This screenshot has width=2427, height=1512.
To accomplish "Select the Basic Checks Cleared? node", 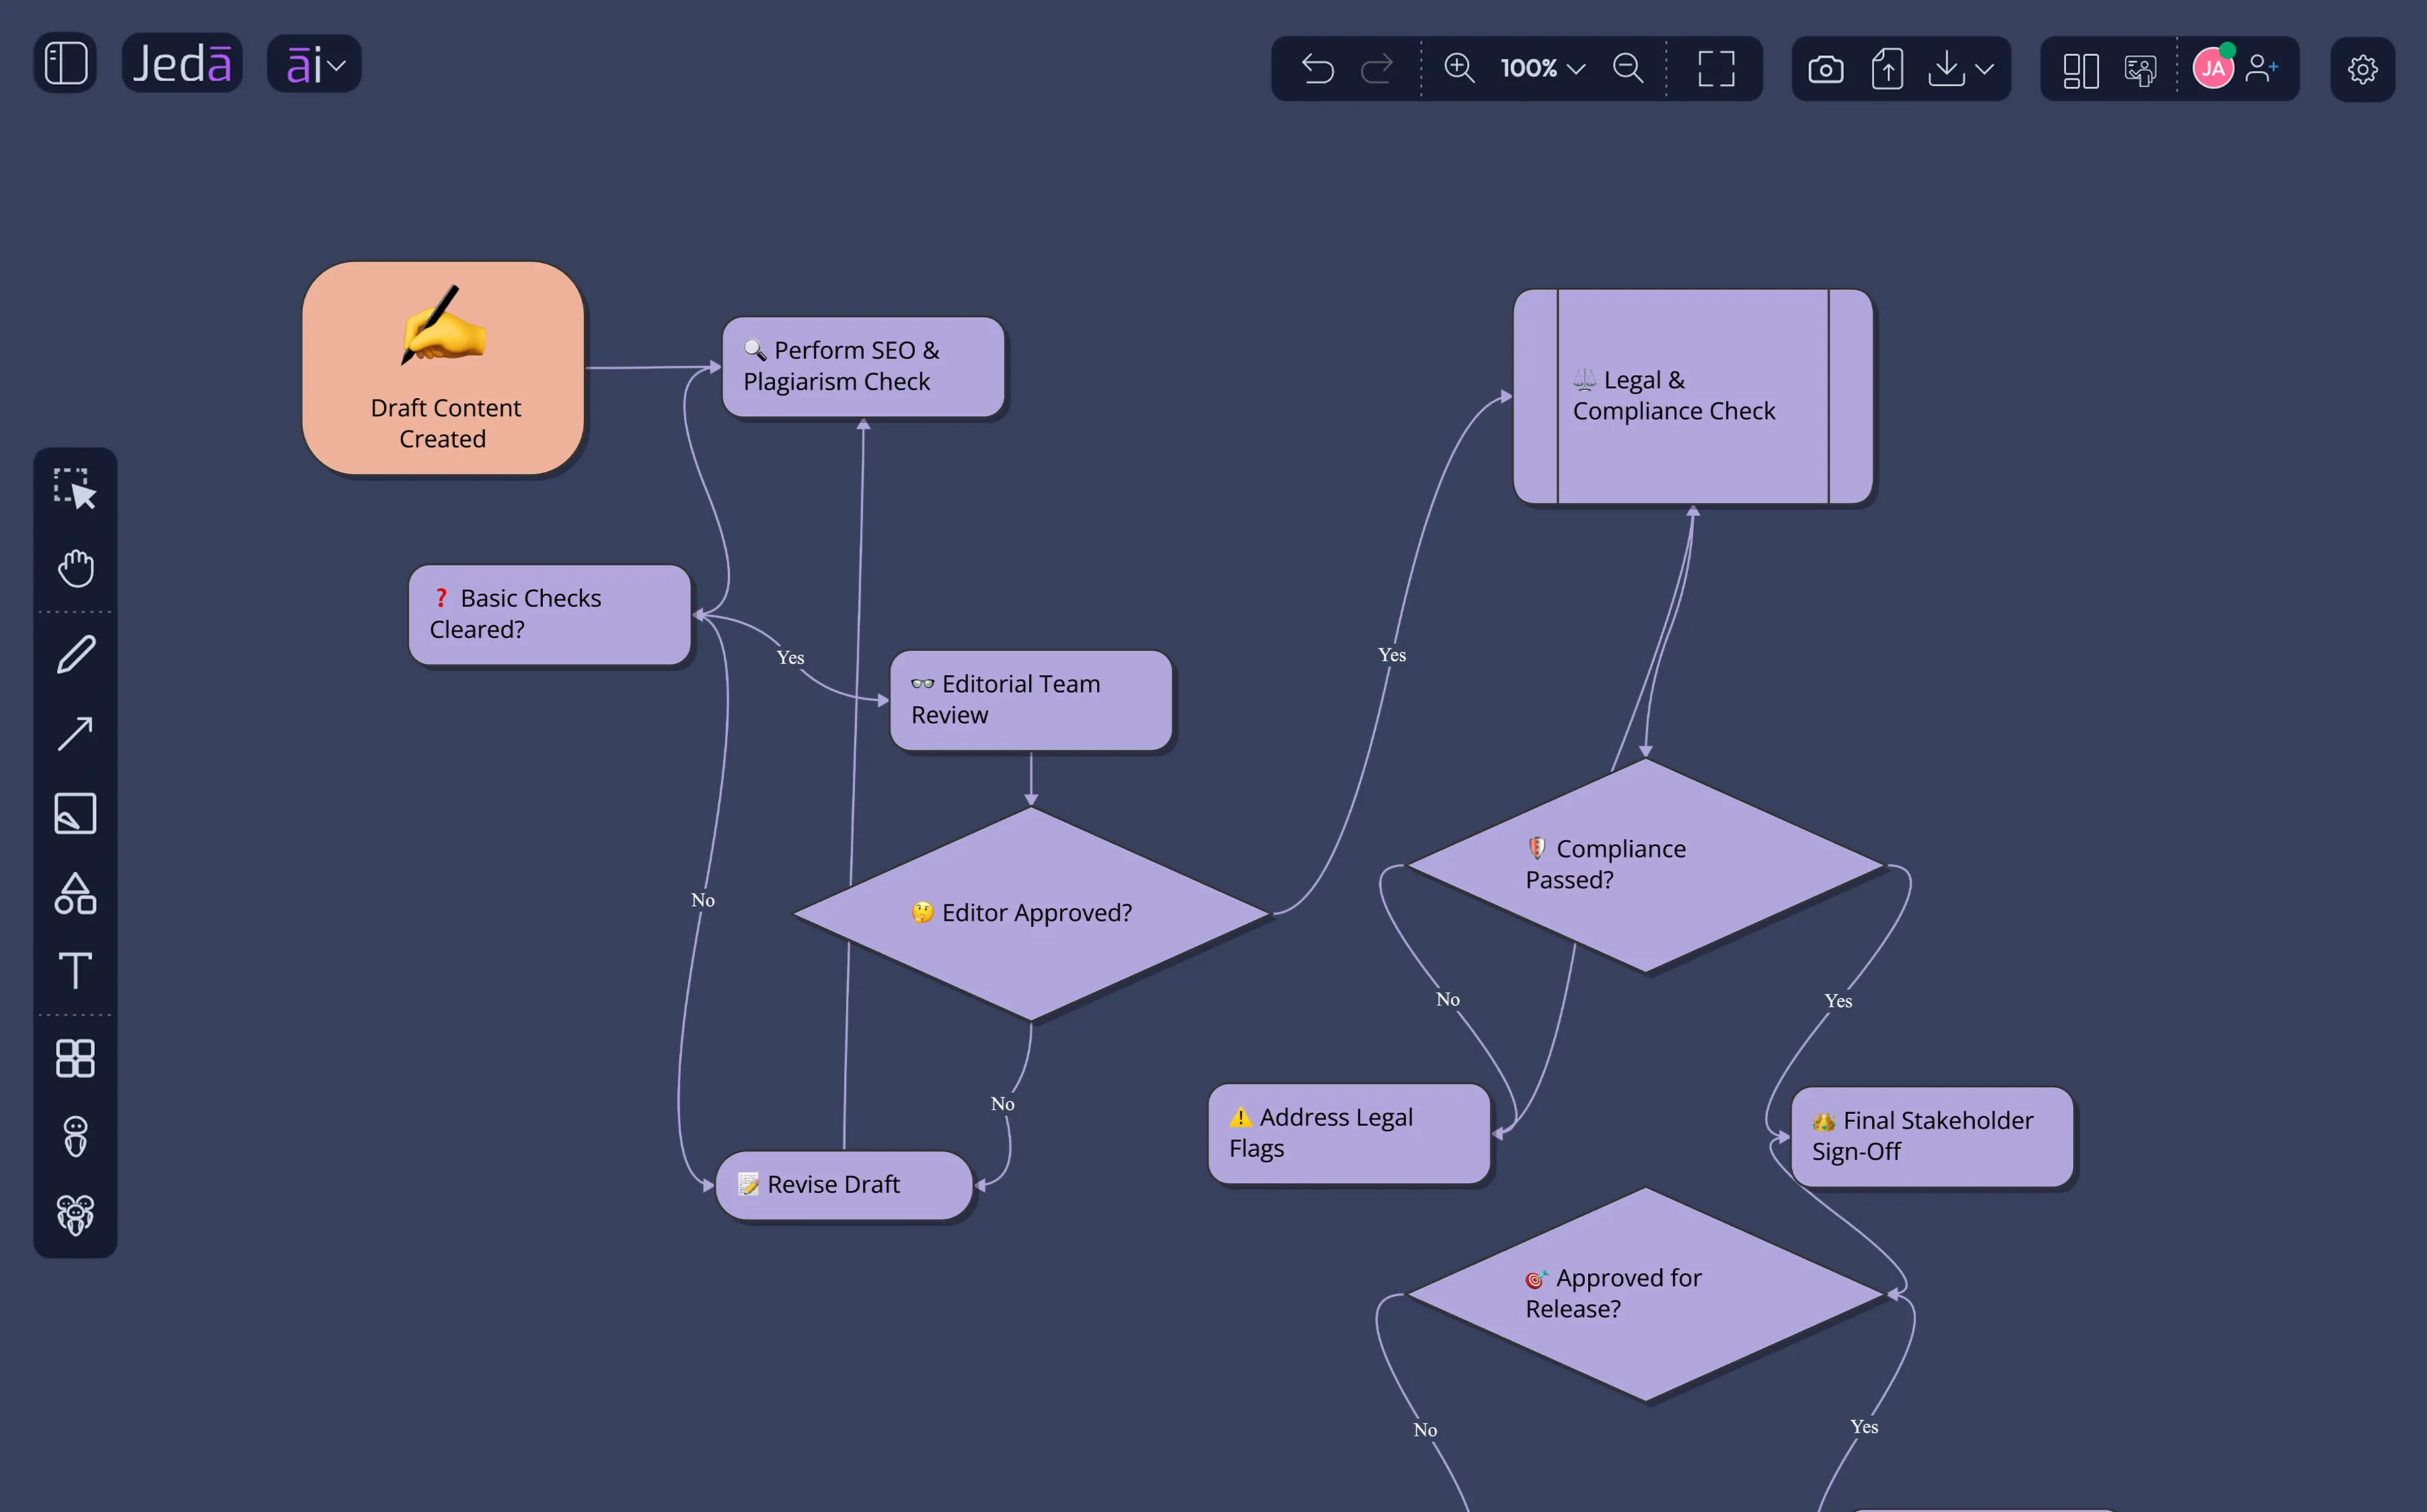I will click(x=549, y=615).
